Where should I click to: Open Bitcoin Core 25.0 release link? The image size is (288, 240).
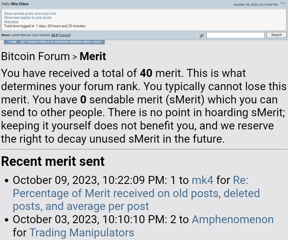[x=54, y=35]
